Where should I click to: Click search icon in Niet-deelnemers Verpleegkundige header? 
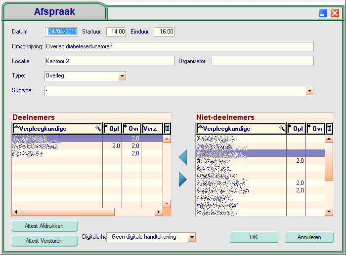282,129
